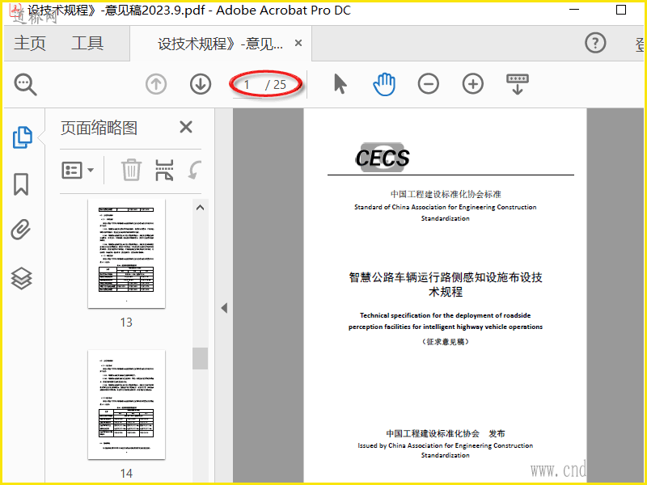Go to previous page arrow
This screenshot has width=647, height=485.
156,84
